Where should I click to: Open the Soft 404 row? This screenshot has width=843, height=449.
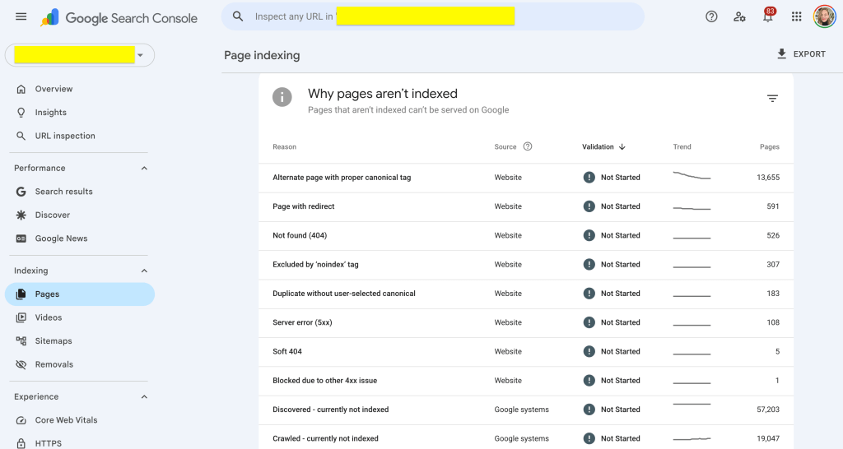pos(526,352)
